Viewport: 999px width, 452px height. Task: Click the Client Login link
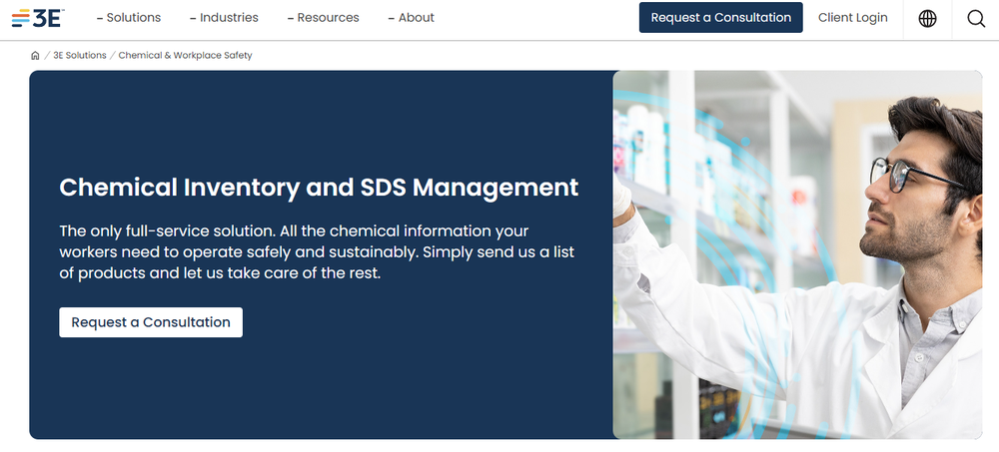pos(852,18)
